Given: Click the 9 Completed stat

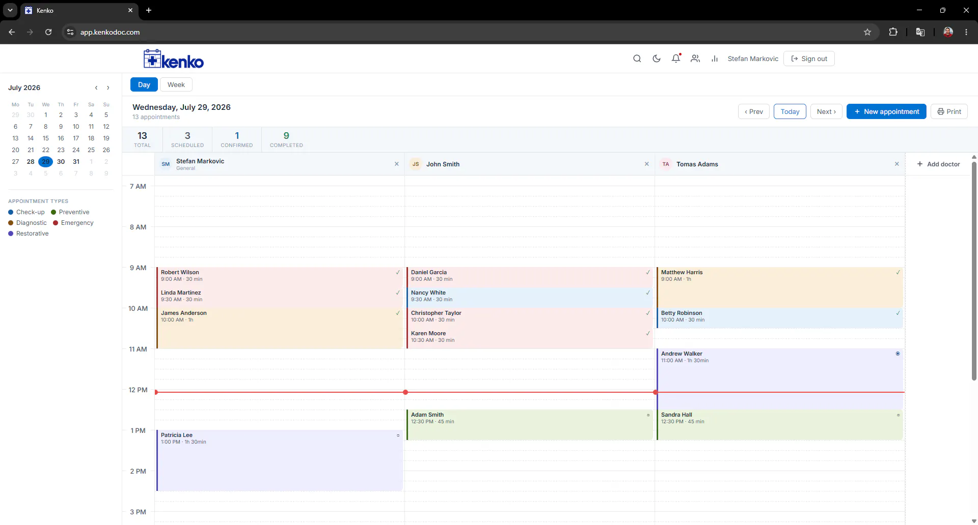Looking at the screenshot, I should (x=286, y=139).
